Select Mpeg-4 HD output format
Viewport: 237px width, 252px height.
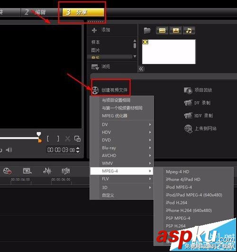pos(193,172)
